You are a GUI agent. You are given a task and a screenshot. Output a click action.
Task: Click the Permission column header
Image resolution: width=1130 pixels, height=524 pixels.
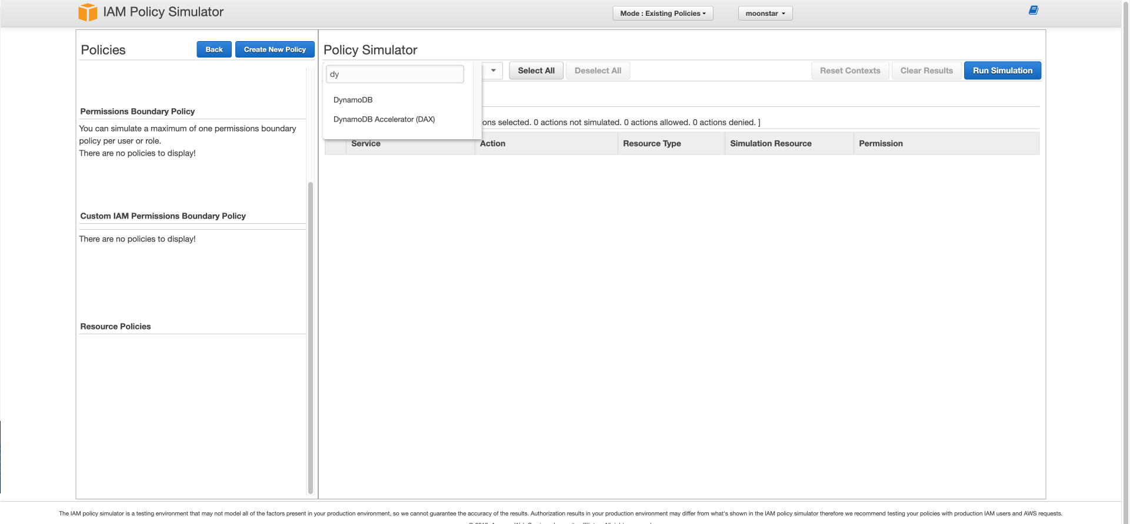(x=946, y=143)
